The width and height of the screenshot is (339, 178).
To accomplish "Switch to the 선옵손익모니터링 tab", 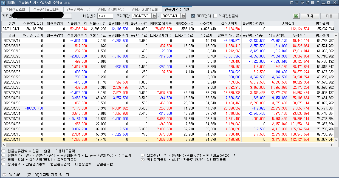I will (x=46, y=9).
